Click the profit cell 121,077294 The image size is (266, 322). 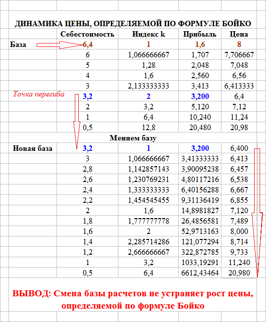(x=200, y=241)
